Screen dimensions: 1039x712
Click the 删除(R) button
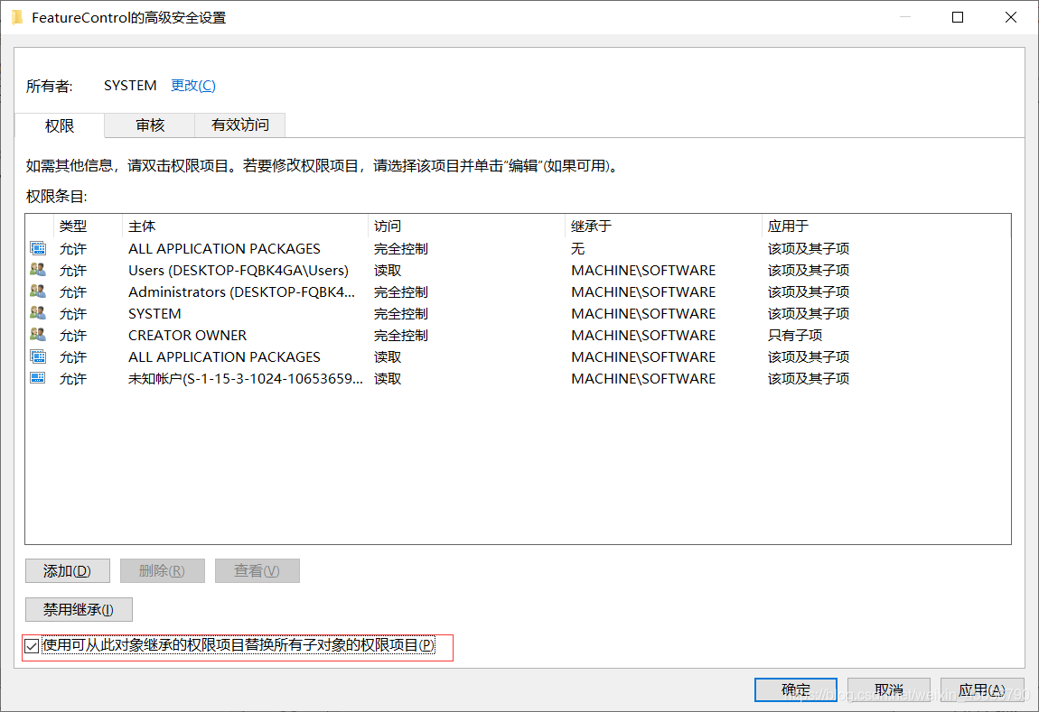point(163,570)
